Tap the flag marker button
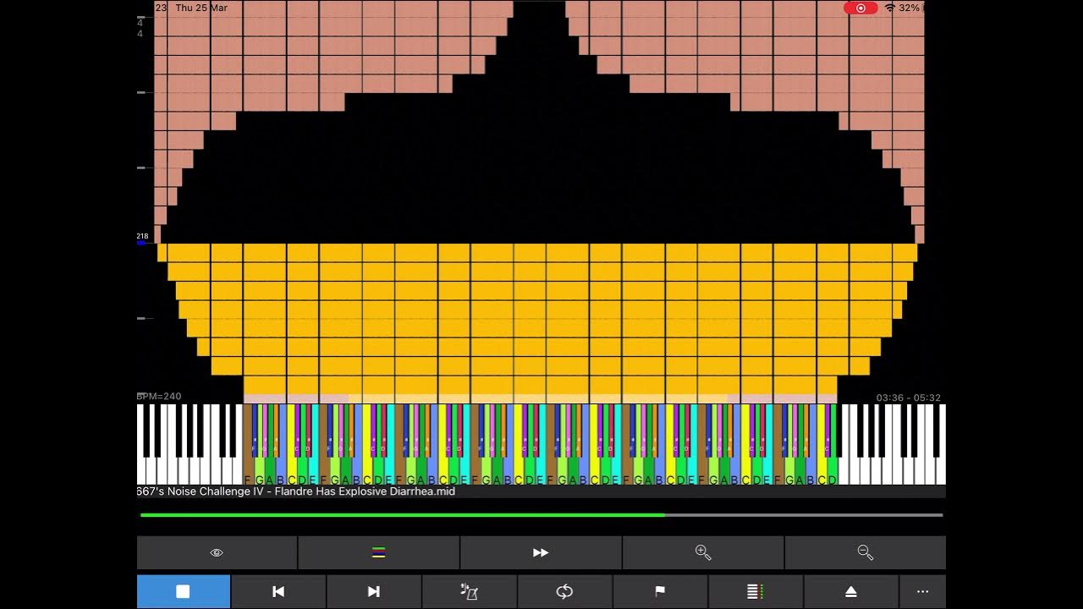The image size is (1083, 609). [x=660, y=591]
